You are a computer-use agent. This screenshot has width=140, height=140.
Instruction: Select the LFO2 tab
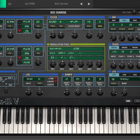coord(124,75)
